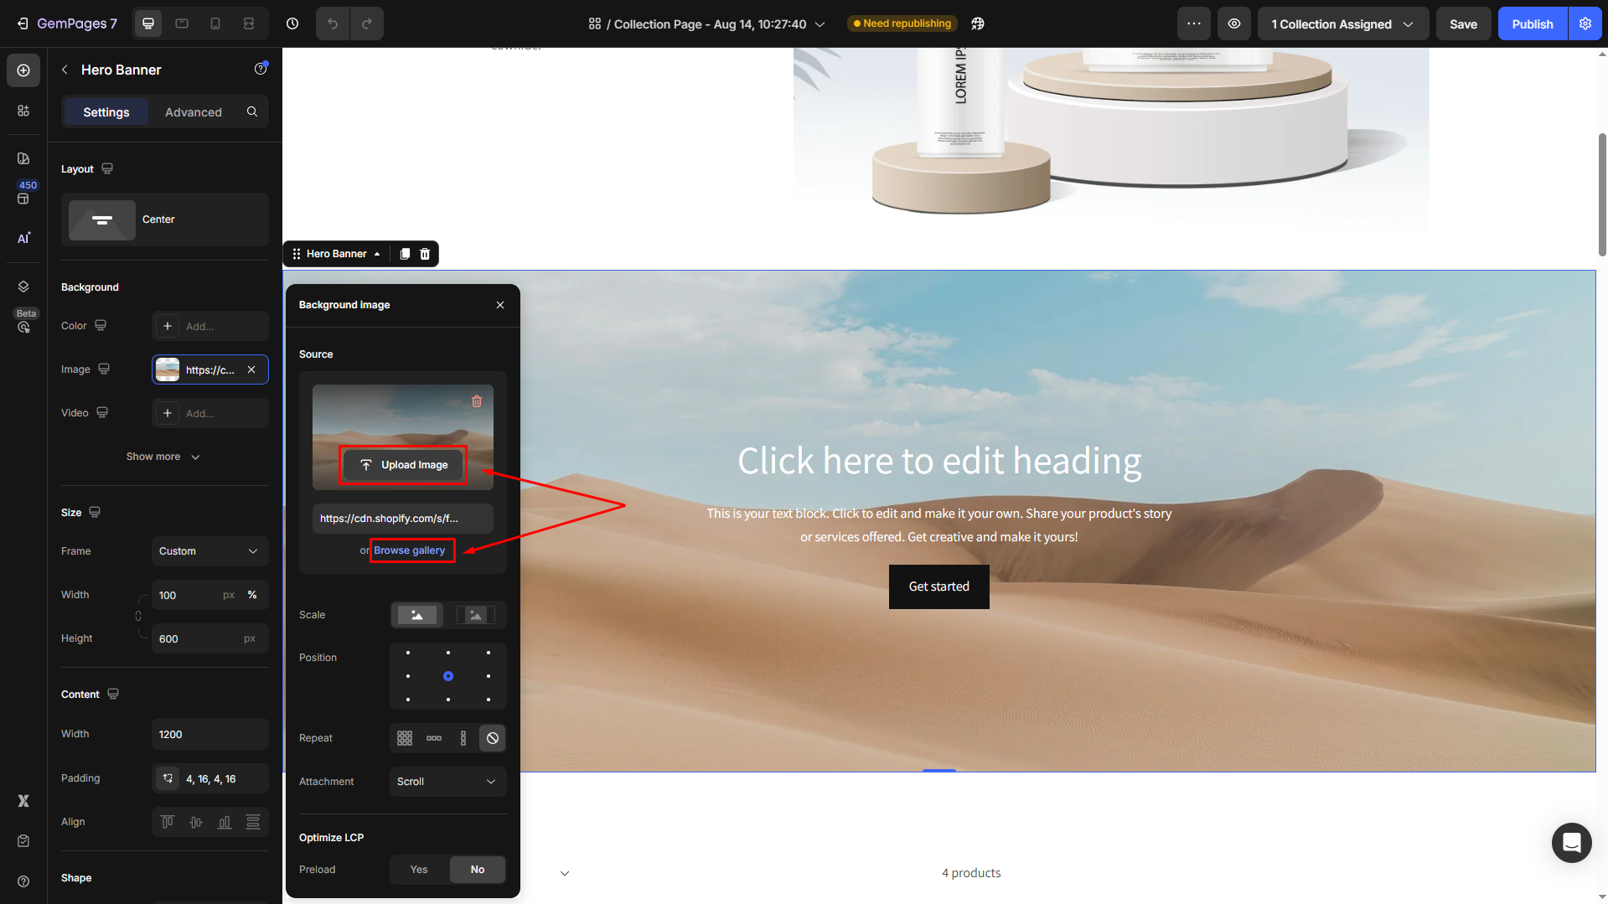The height and width of the screenshot is (904, 1608).
Task: Expand Show more background options
Action: coord(163,457)
